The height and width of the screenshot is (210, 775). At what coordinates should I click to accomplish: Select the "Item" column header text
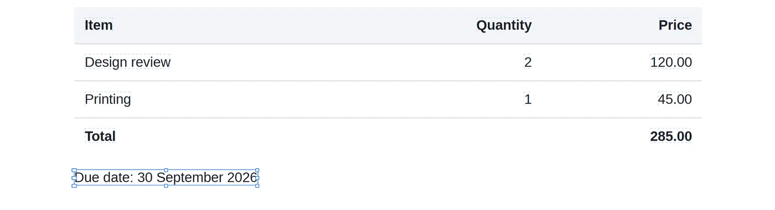pos(99,25)
